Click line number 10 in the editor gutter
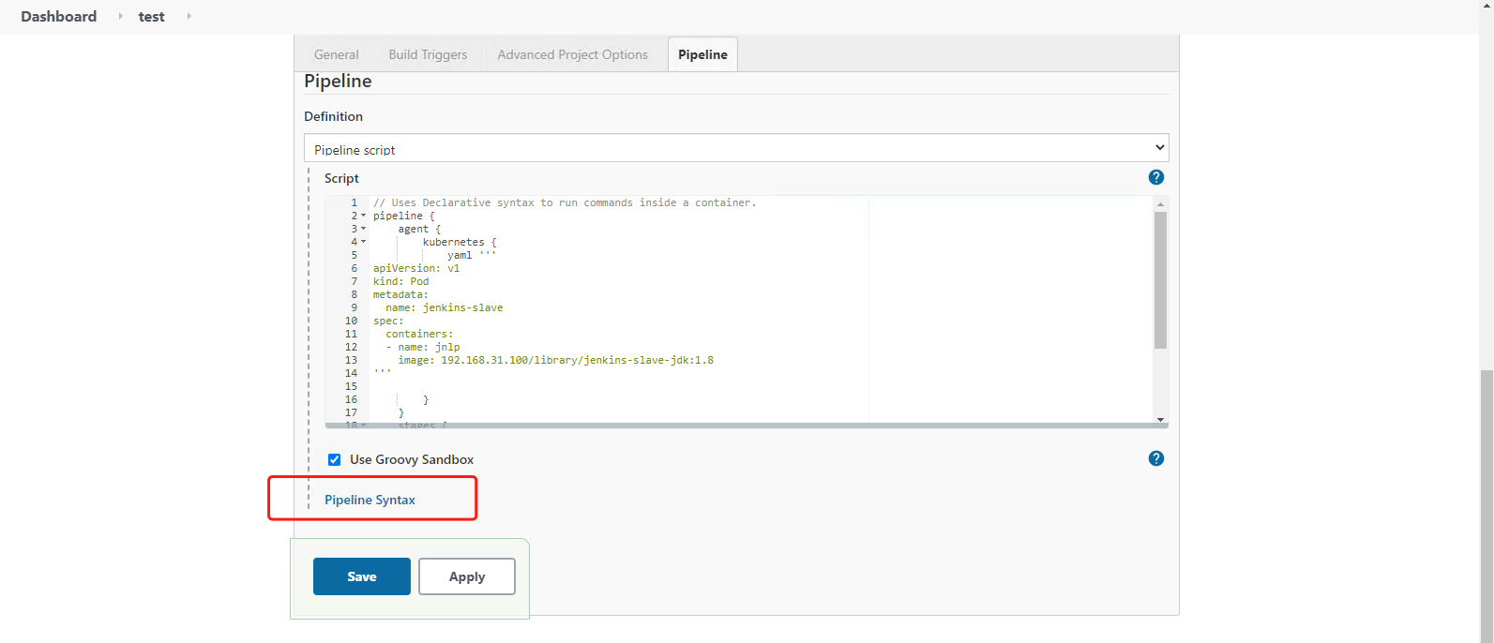Viewport: 1494px width, 643px height. [351, 321]
